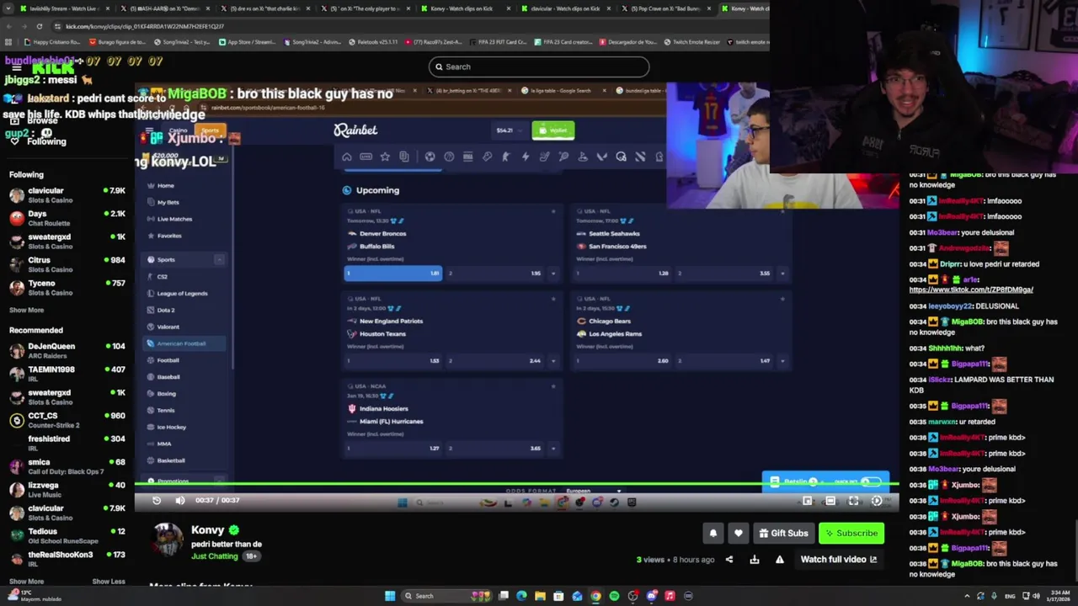Open Tyceno channel in sidebar
This screenshot has width=1078, height=606.
pyautogui.click(x=67, y=288)
